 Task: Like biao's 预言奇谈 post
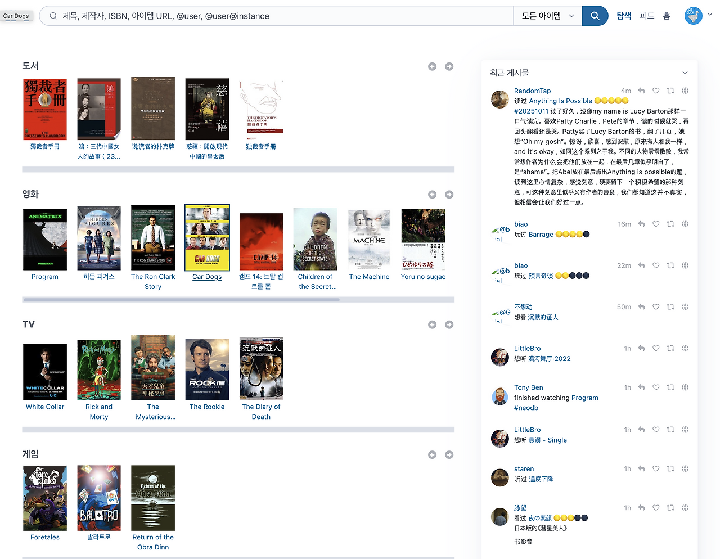coord(656,265)
